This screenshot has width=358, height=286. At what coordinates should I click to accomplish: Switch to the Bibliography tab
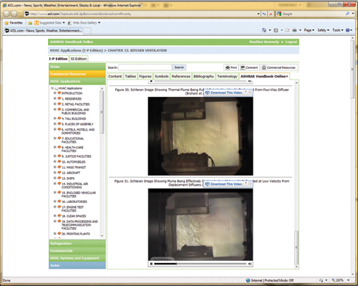(x=203, y=76)
